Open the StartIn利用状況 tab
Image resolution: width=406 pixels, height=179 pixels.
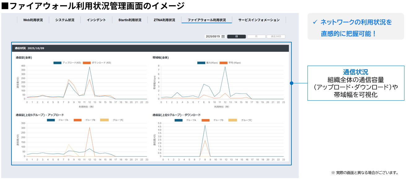pyautogui.click(x=130, y=20)
